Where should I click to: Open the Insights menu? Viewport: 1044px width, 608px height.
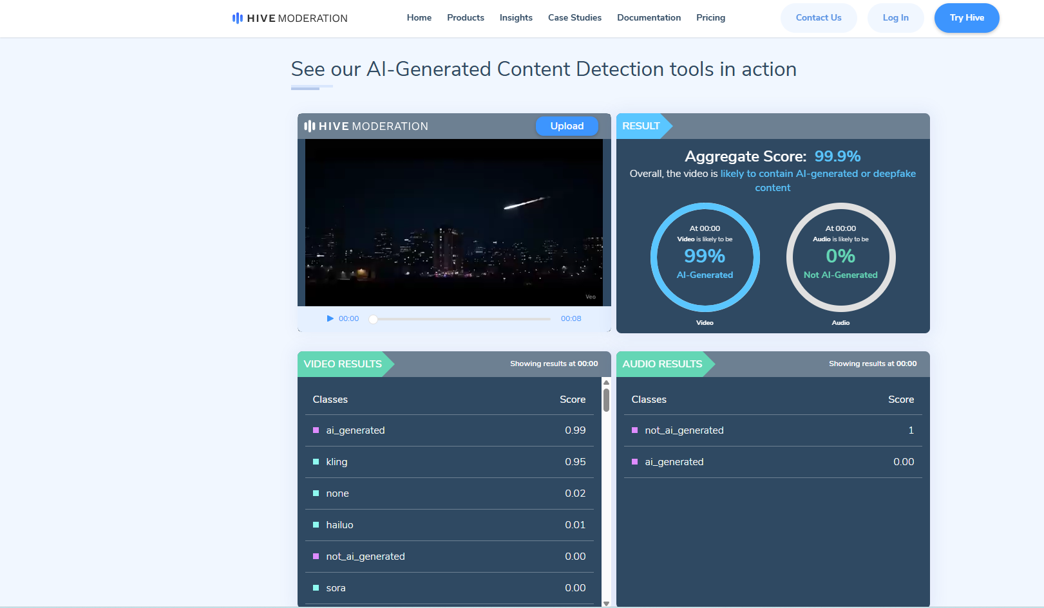tap(516, 18)
